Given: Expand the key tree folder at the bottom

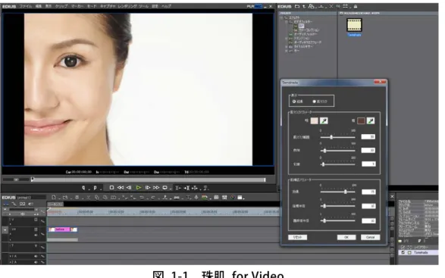Looking at the screenshot, I should pyautogui.click(x=286, y=51).
